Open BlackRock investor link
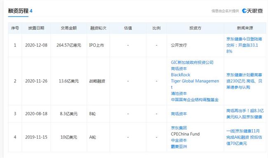This screenshot has width=268, height=158. (181, 75)
